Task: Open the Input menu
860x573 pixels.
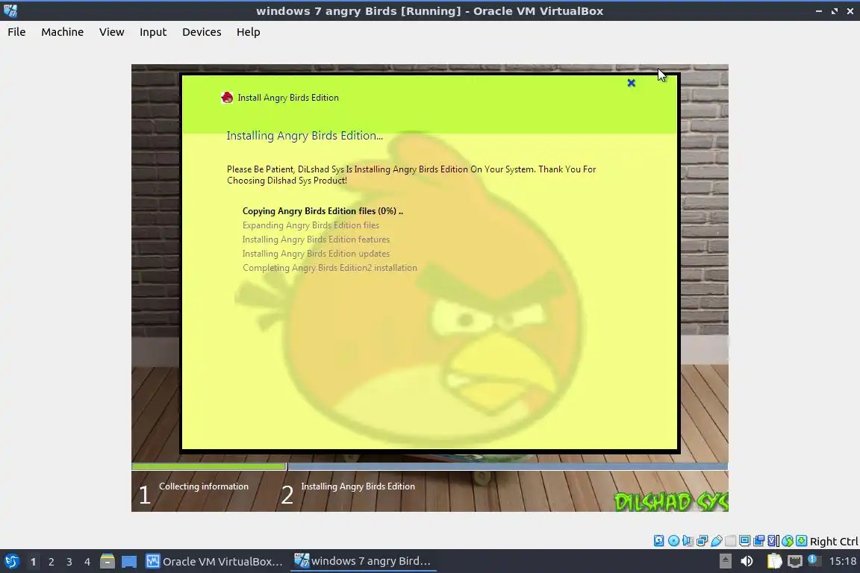Action: (153, 32)
